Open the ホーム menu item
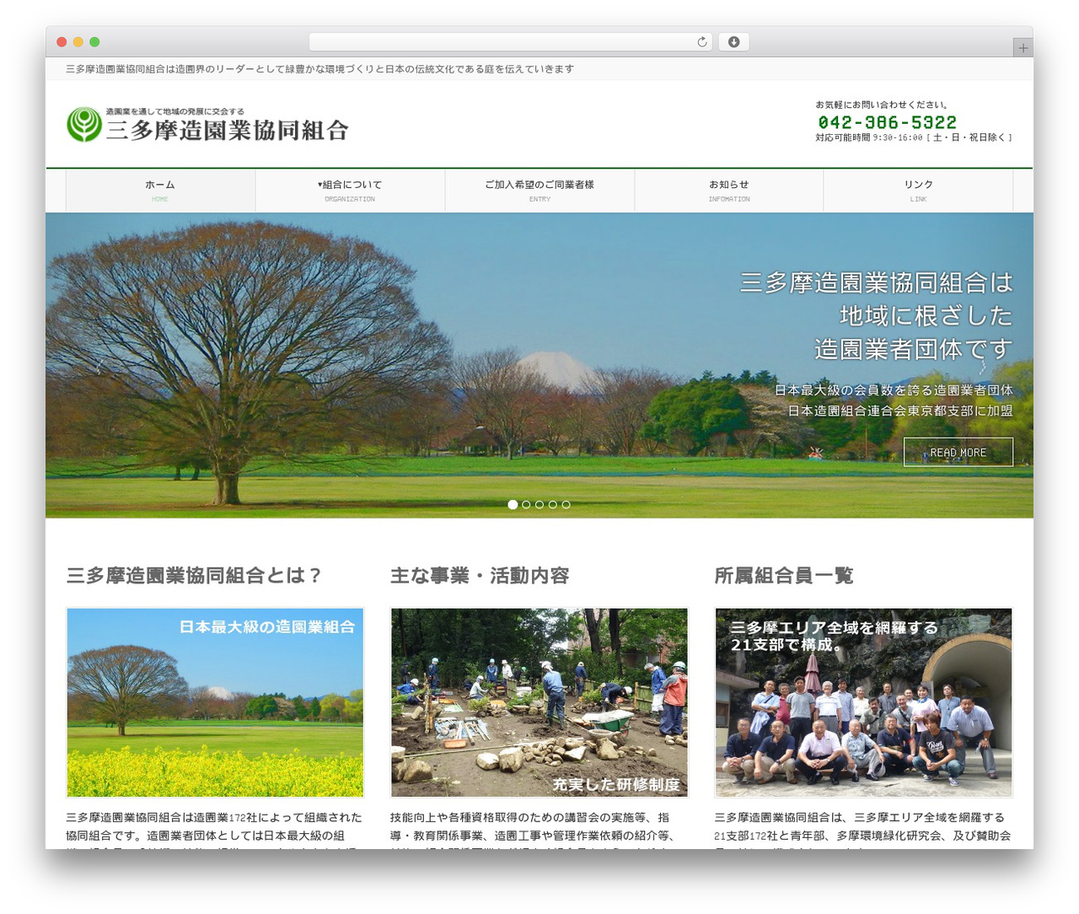1079x914 pixels. pos(160,191)
